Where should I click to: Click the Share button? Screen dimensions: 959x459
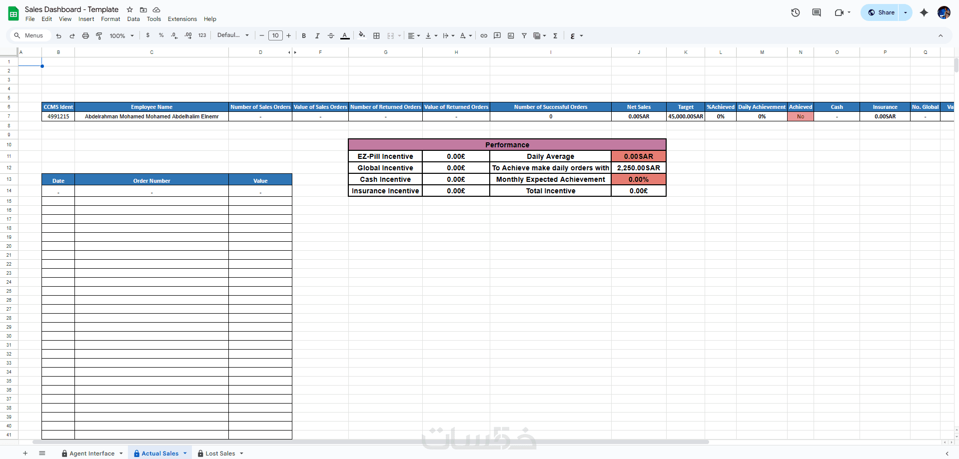880,12
